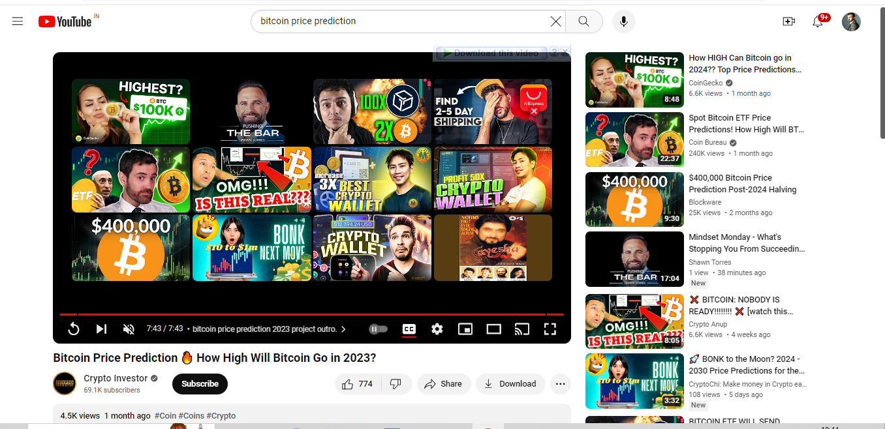Open sidebar Shawn Torres 17:04 thumbnail
The image size is (885, 429).
(x=634, y=259)
